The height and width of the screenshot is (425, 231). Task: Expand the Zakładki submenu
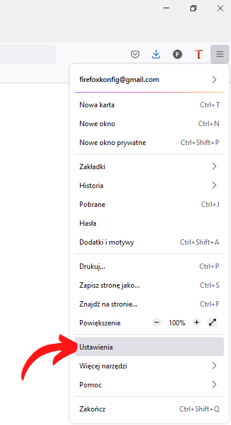(149, 166)
